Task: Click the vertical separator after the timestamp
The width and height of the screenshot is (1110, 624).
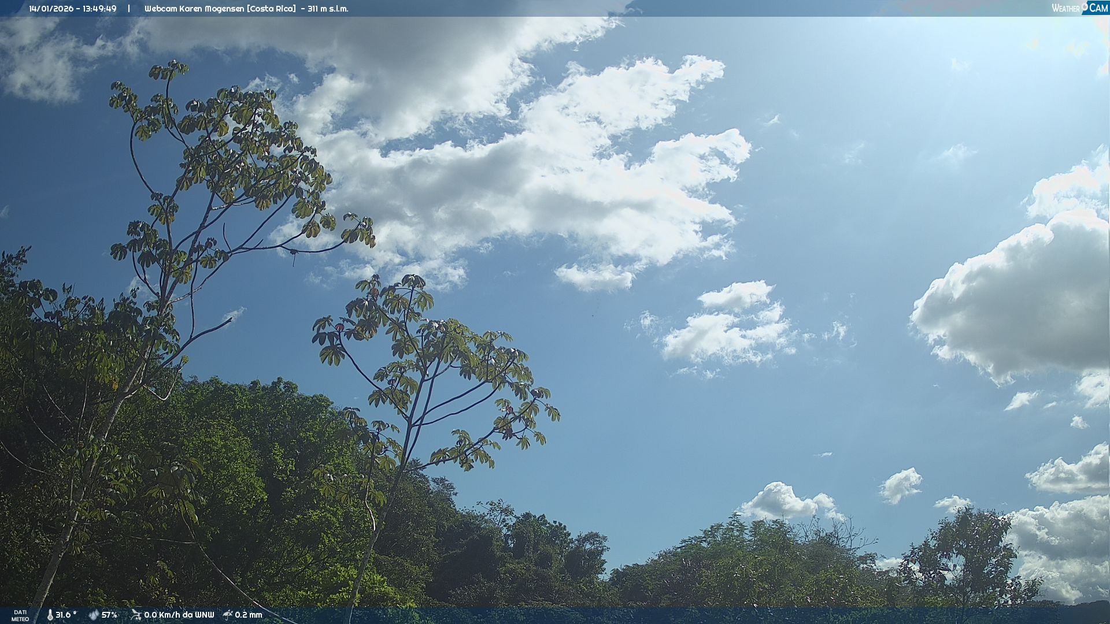Action: pyautogui.click(x=129, y=9)
